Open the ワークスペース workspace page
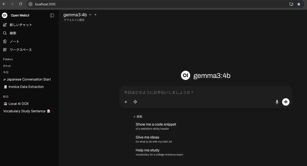This screenshot has height=166, width=307. pyautogui.click(x=20, y=50)
